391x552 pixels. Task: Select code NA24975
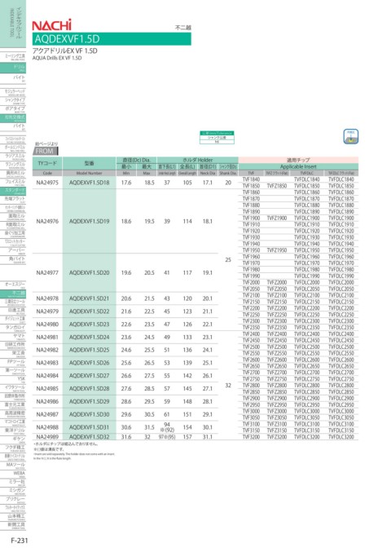[47, 183]
